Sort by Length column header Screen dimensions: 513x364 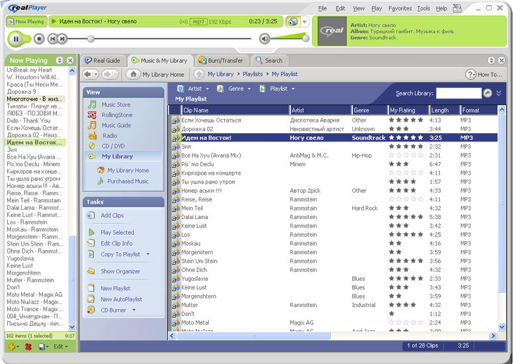click(444, 111)
